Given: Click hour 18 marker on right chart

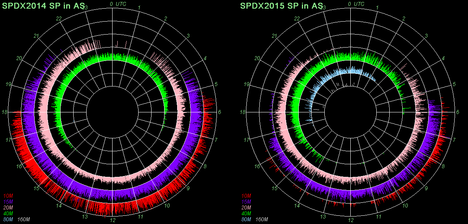Looking at the screenshot, I should tap(242, 112).
